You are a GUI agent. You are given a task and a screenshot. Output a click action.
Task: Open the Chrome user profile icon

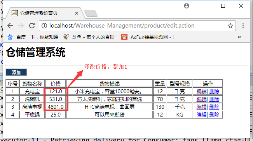tap(187, 6)
